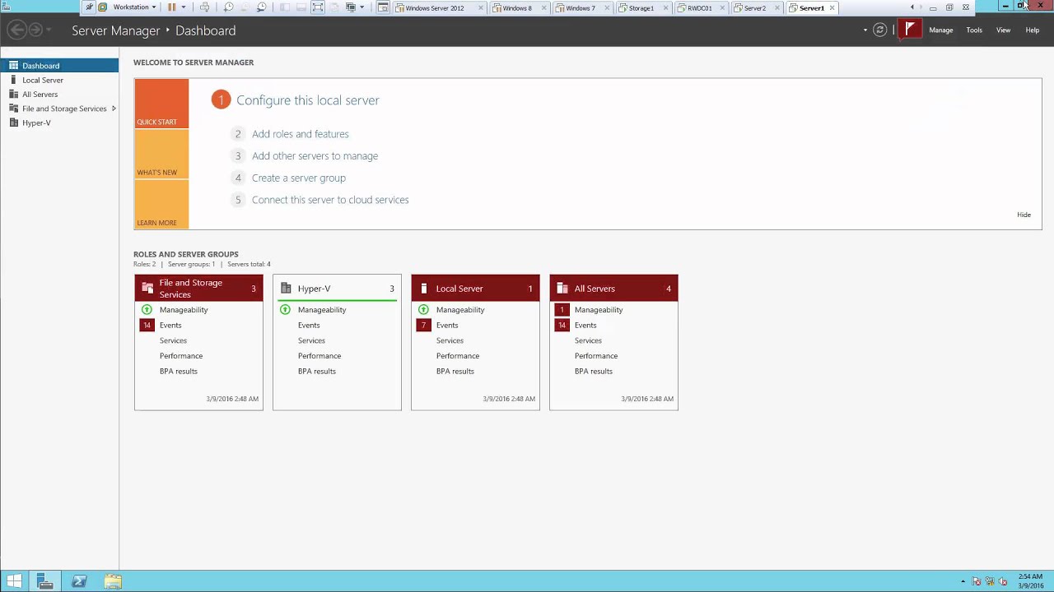Click Add other servers to manage
Viewport: 1054px width, 592px height.
[315, 156]
